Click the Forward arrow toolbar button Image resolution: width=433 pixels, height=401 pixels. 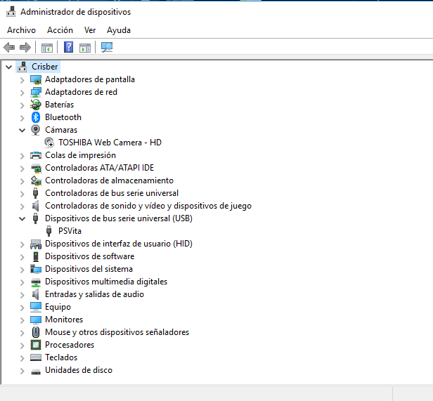(25, 48)
